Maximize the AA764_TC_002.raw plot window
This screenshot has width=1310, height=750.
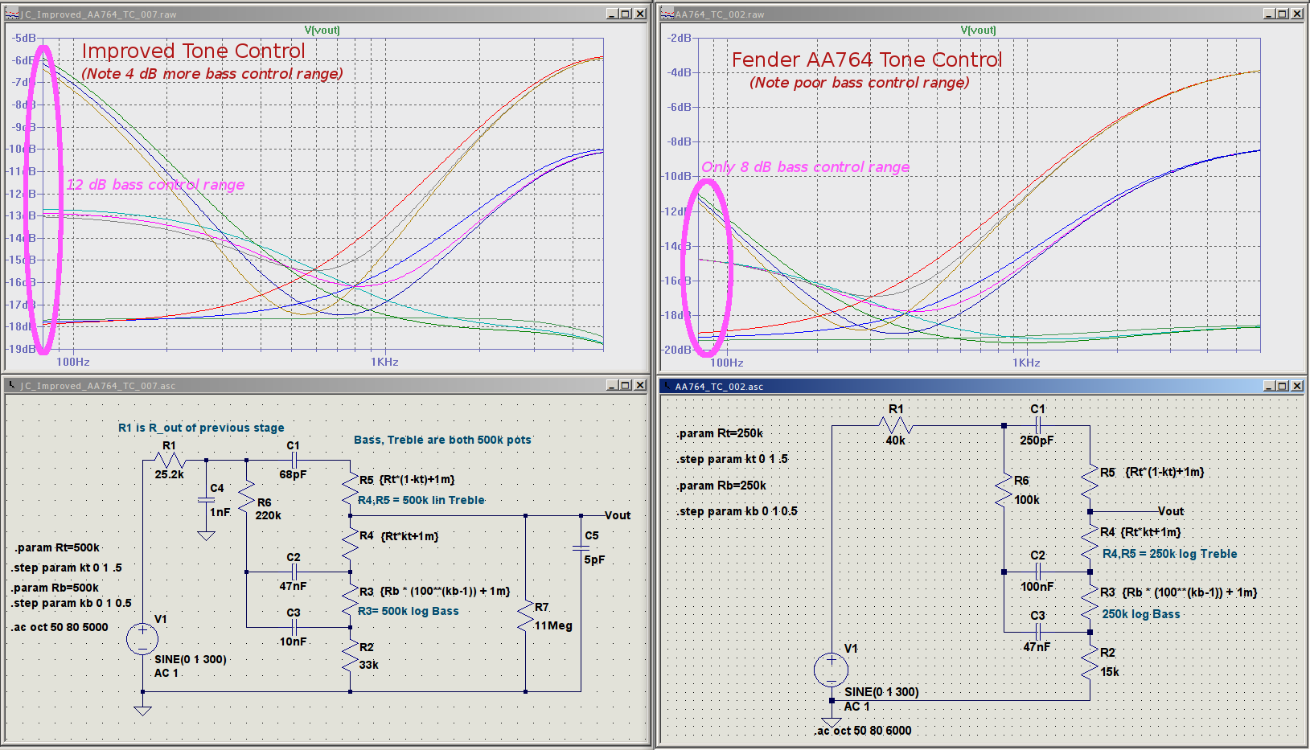coord(1282,14)
